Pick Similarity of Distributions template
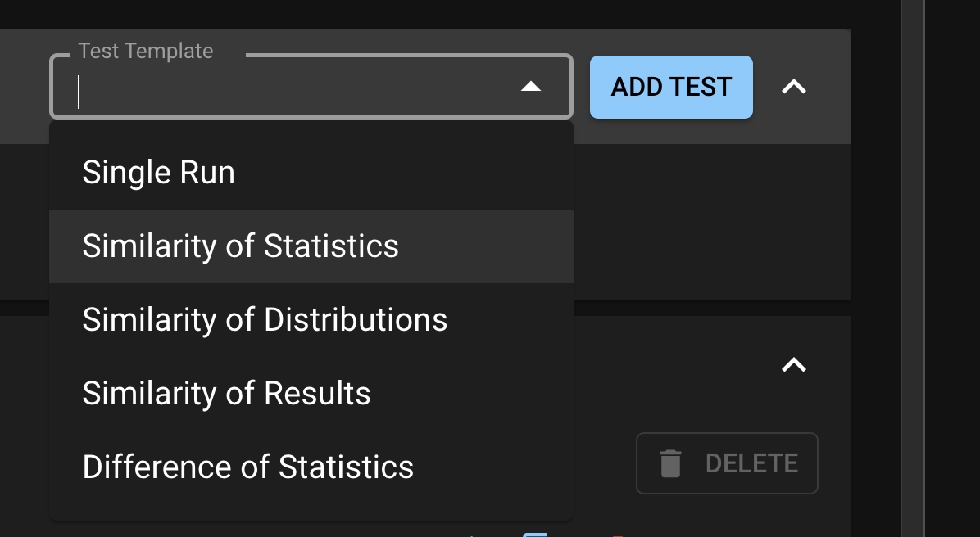The height and width of the screenshot is (537, 980). (265, 320)
